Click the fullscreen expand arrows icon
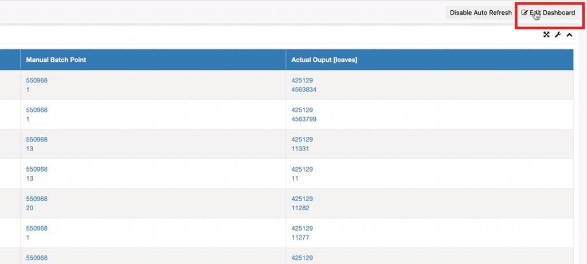This screenshot has width=587, height=264. click(546, 35)
